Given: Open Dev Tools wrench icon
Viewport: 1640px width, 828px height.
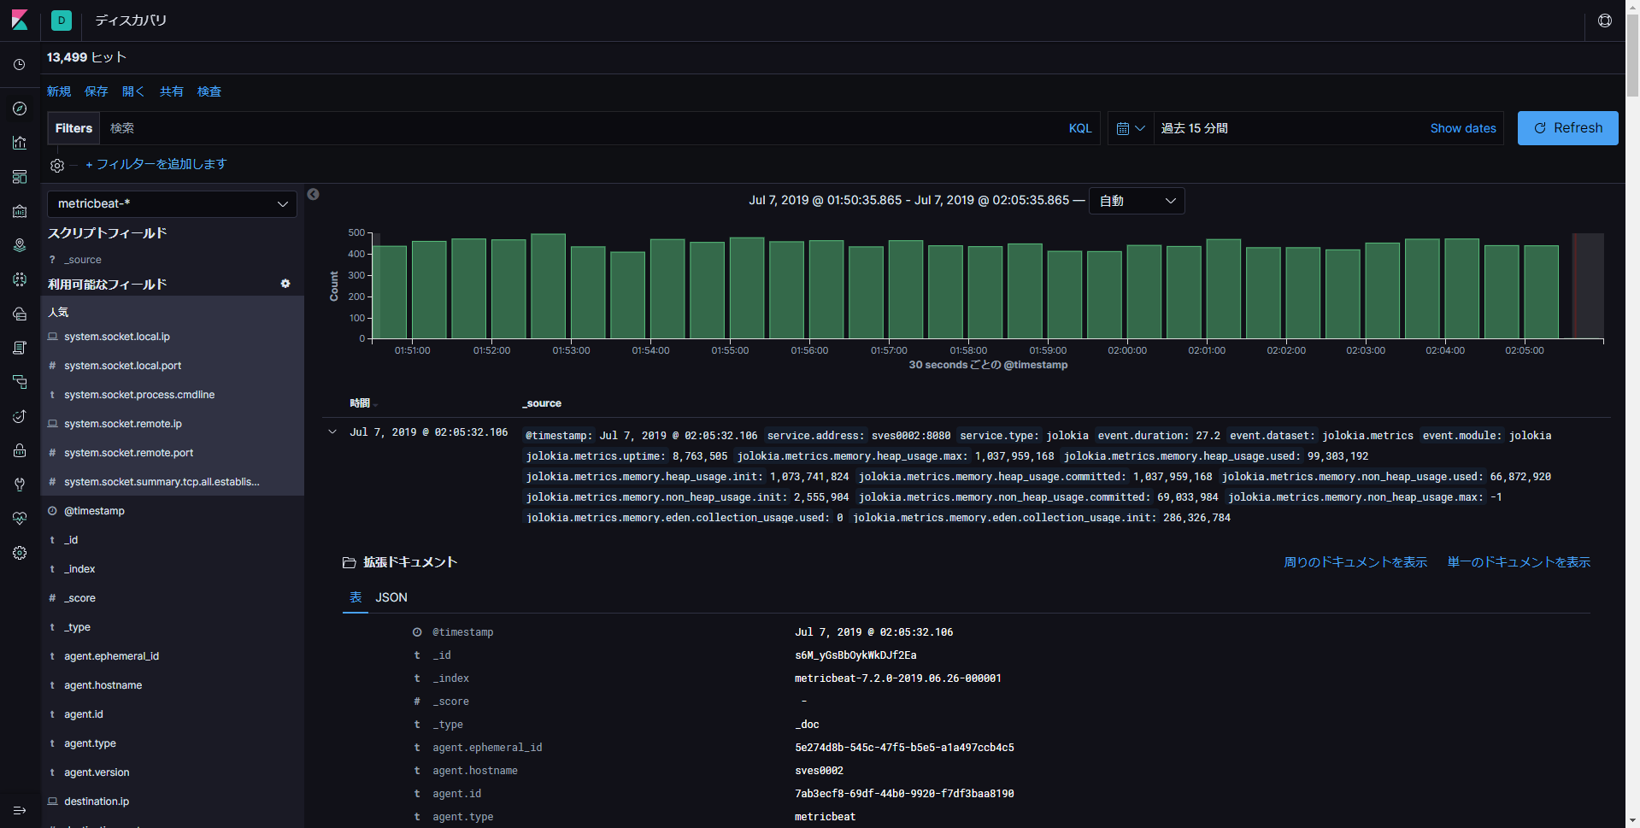Looking at the screenshot, I should tap(20, 484).
